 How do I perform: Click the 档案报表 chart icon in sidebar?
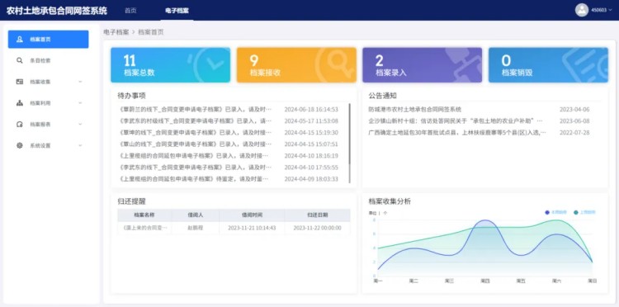pos(20,125)
